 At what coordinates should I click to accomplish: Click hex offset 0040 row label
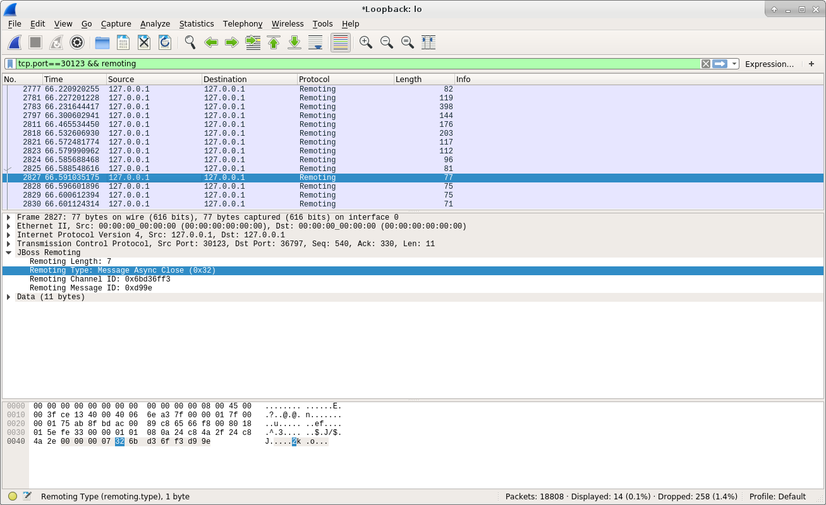click(x=16, y=442)
